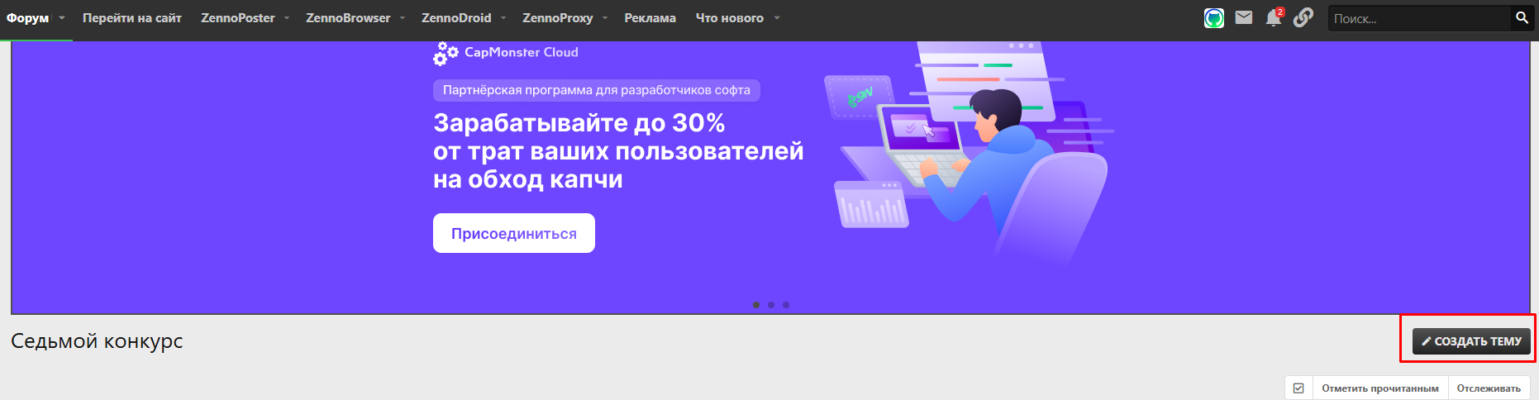
Task: Expand the ZennoPoster dropdown arrow
Action: 287,18
